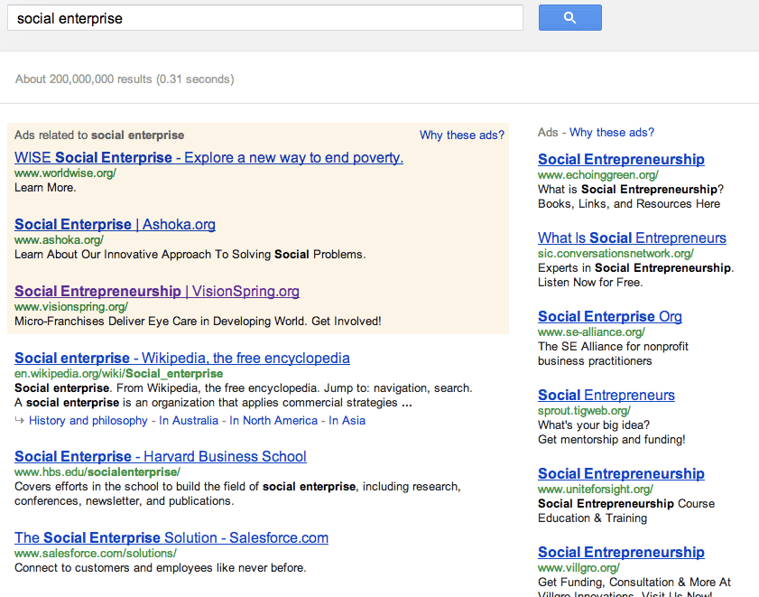Click the www.salesforce.com/solutions/ URL

pyautogui.click(x=96, y=554)
